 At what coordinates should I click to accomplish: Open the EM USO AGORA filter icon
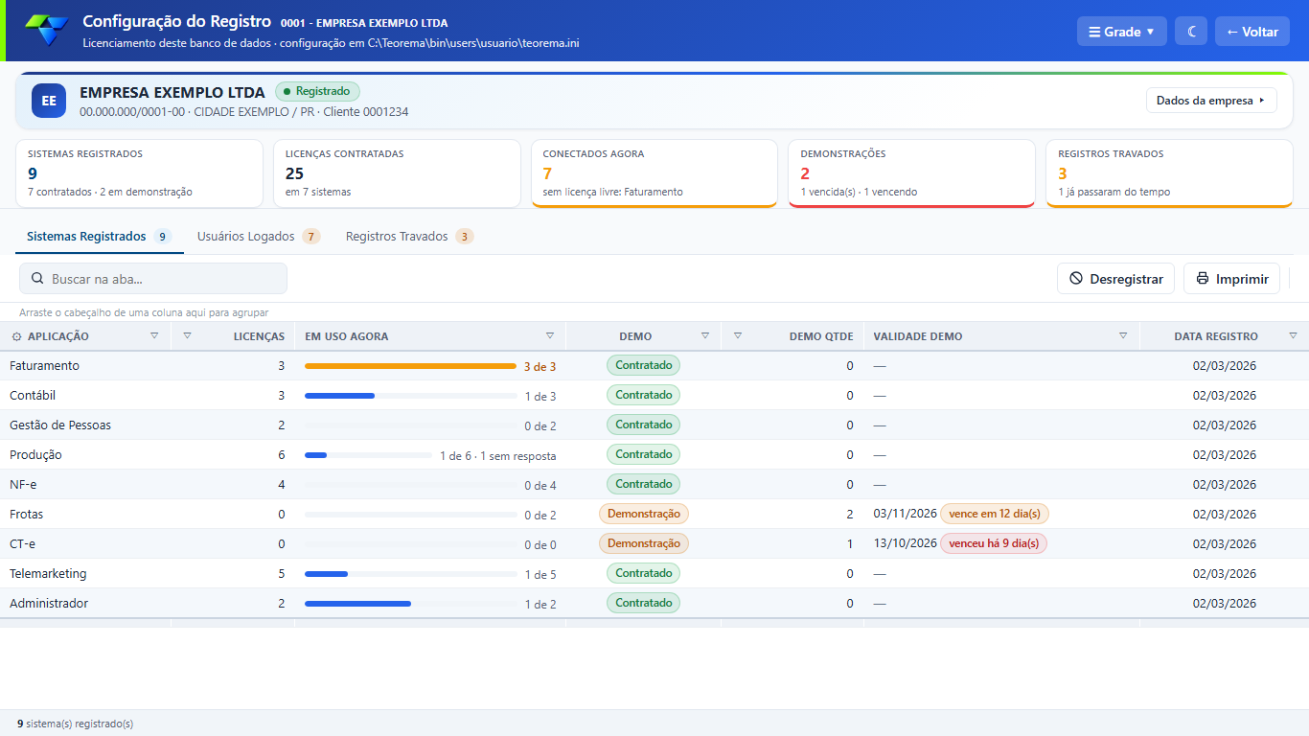click(x=550, y=336)
